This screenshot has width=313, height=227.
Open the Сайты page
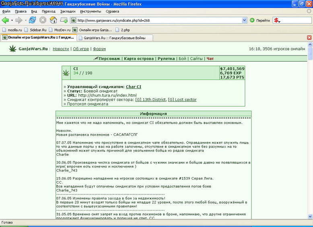[x=196, y=59]
